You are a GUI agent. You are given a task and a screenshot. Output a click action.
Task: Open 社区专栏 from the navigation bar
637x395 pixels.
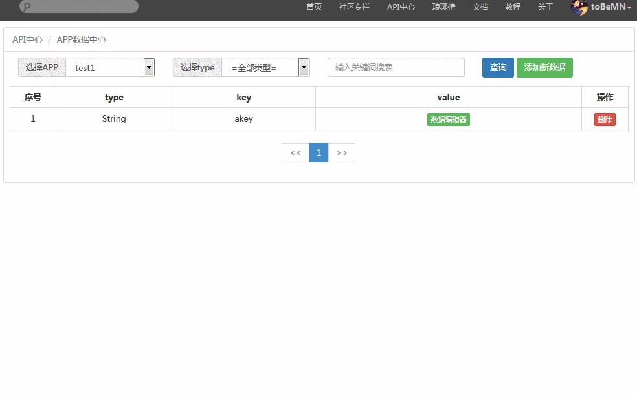click(354, 7)
